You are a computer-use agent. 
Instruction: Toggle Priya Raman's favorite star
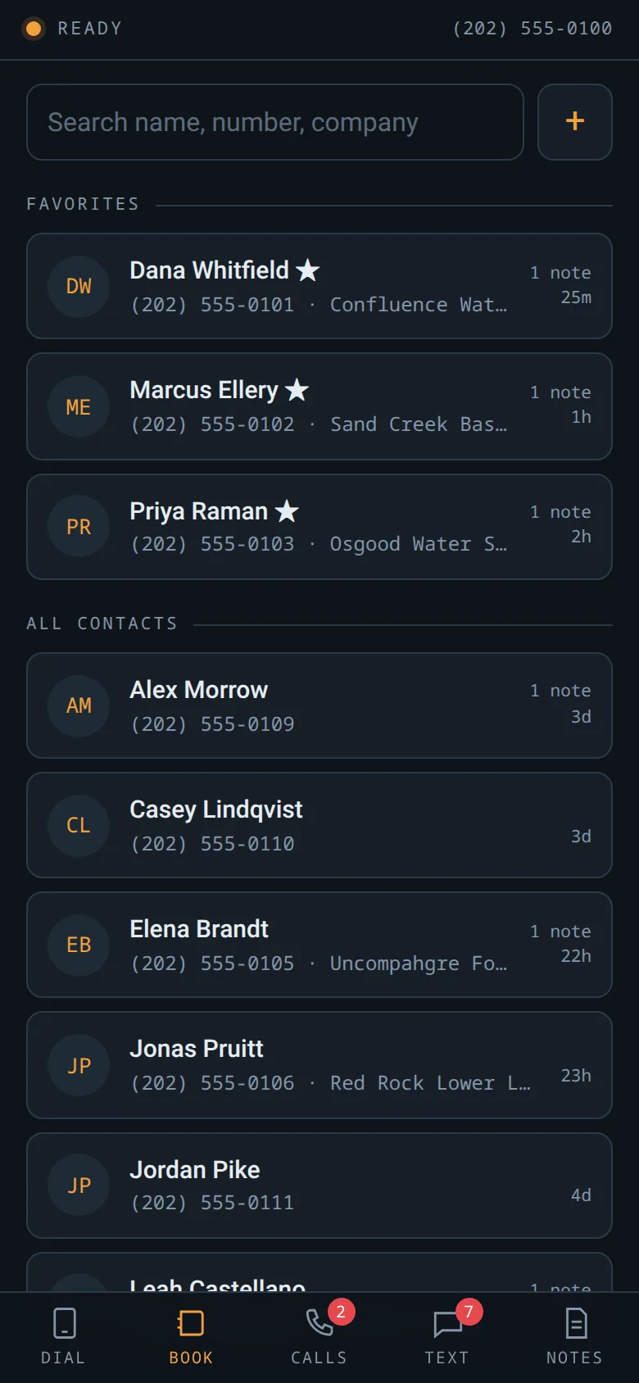[287, 511]
